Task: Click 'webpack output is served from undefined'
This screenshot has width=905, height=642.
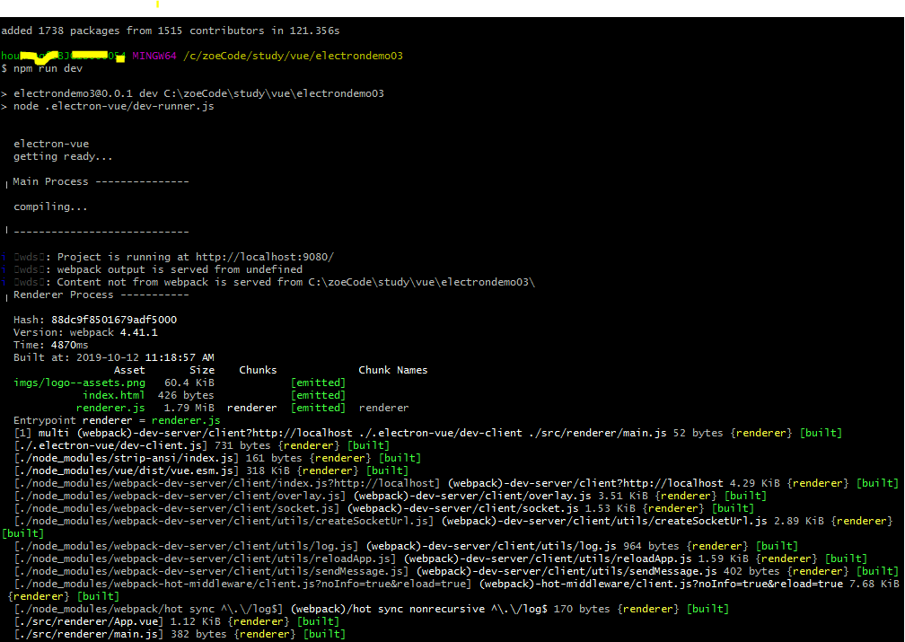Action: (180, 269)
